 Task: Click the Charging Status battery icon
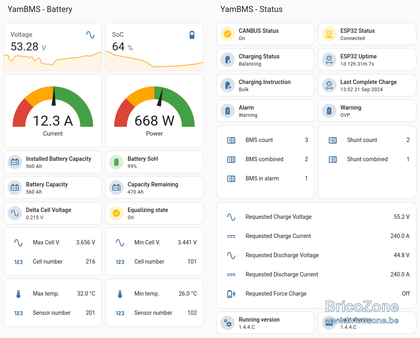tap(228, 60)
